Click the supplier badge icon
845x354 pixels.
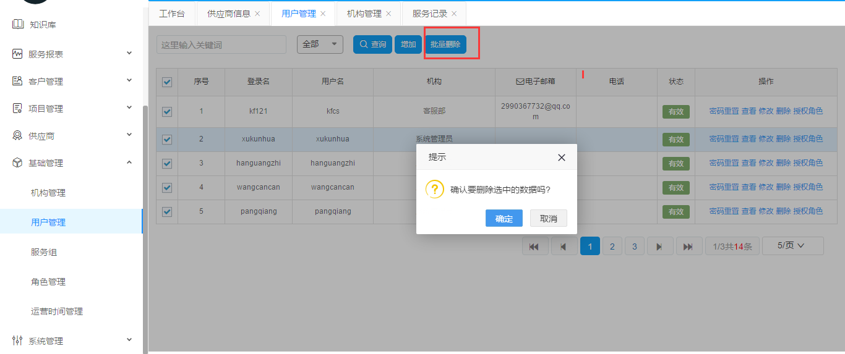[x=17, y=136]
